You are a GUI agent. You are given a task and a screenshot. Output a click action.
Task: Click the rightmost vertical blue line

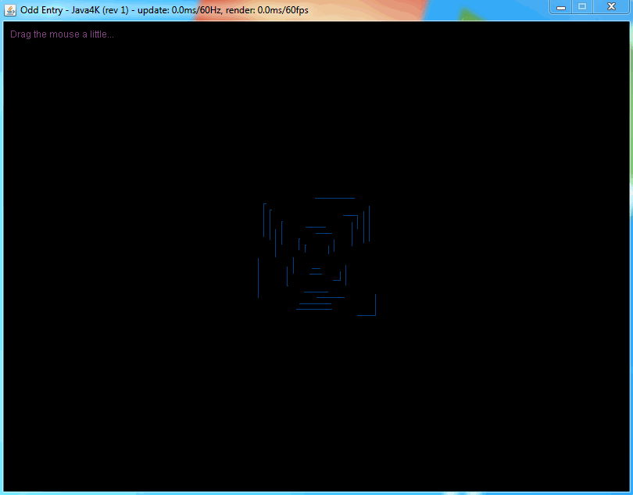[369, 224]
